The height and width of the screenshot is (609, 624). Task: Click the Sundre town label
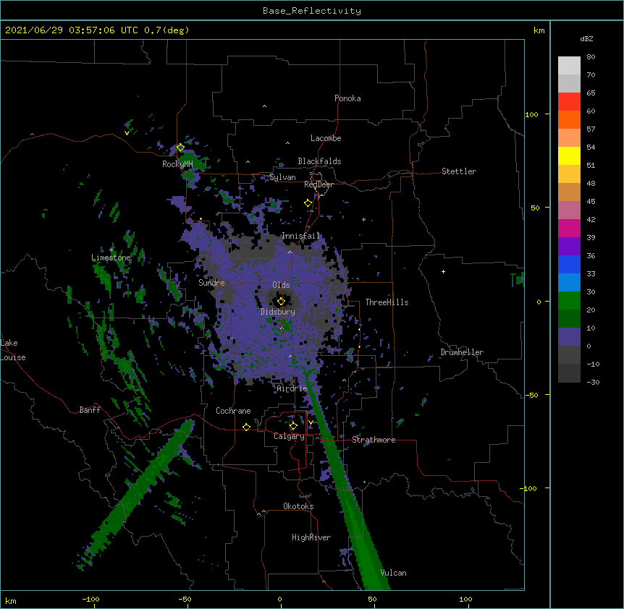click(x=211, y=283)
